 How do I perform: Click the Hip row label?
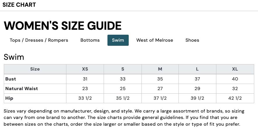tap(9, 98)
